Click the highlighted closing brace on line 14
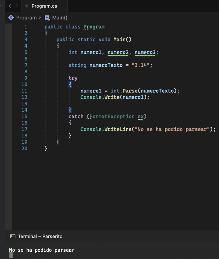 70,110
